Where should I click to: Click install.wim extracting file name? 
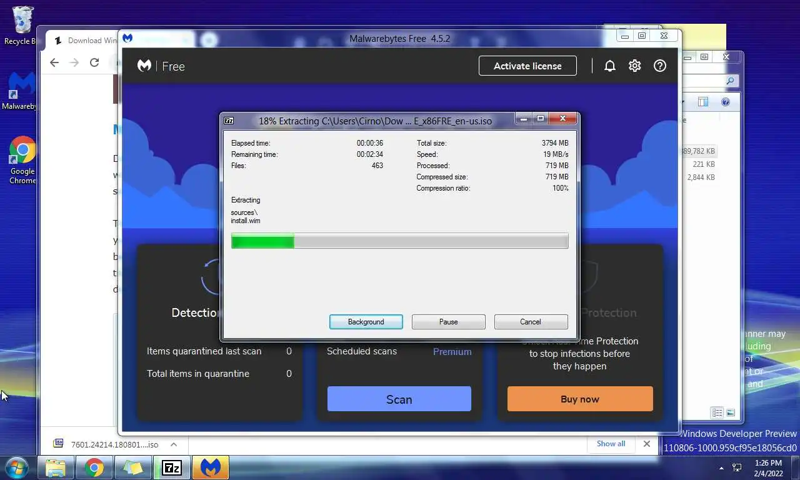pyautogui.click(x=246, y=221)
